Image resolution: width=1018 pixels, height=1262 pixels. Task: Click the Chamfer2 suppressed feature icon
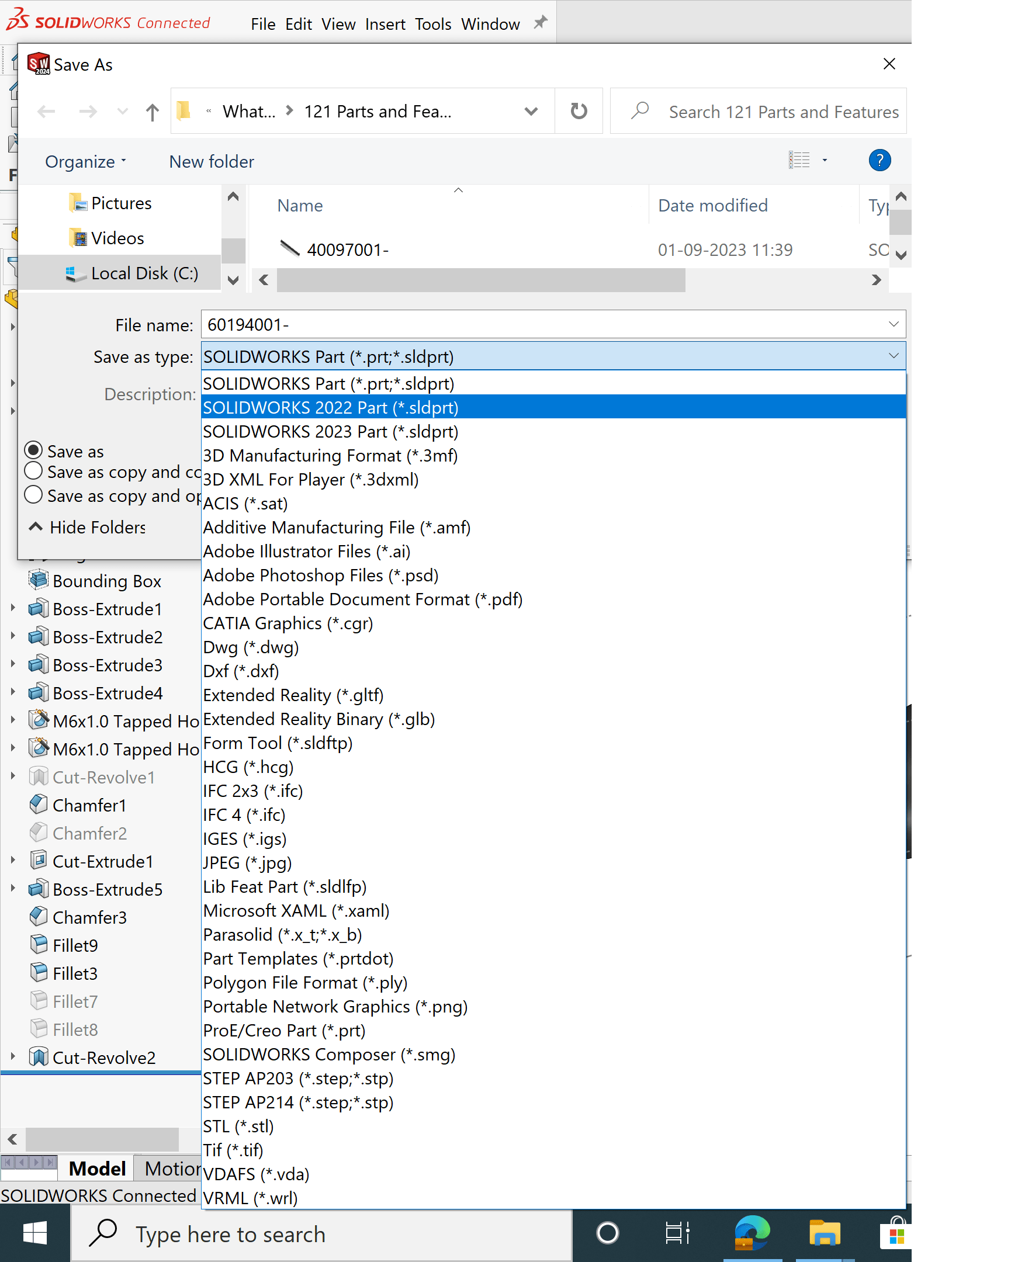(x=39, y=833)
